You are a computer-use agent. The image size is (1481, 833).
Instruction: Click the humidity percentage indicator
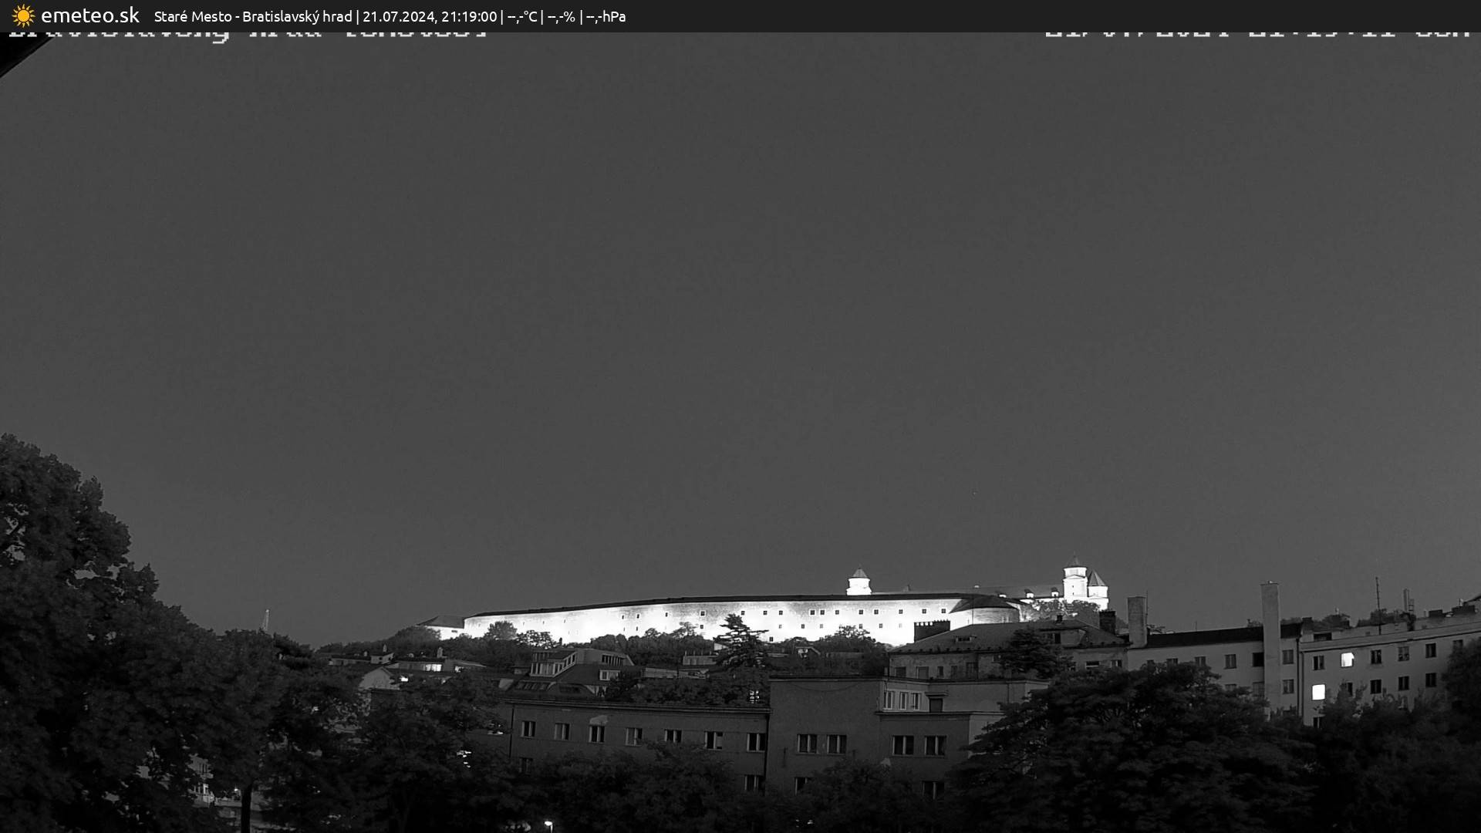point(562,15)
